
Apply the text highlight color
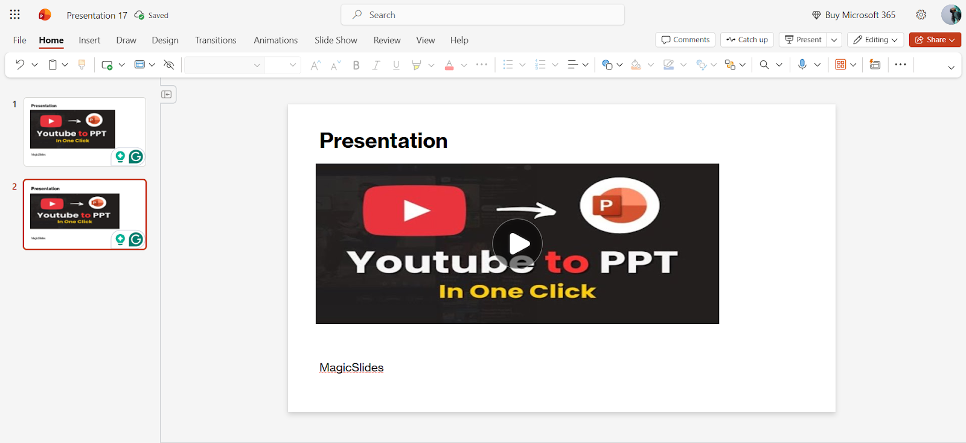(x=416, y=65)
